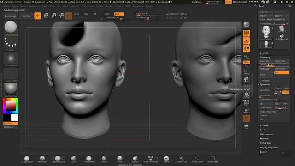Image resolution: width=295 pixels, height=166 pixels.
Task: Choose the IMM Primitives brush
Action: (151, 159)
